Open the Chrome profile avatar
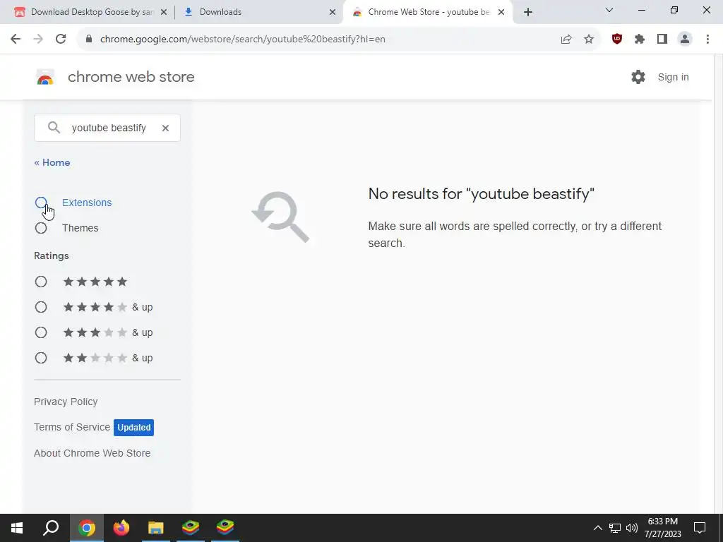This screenshot has height=542, width=723. click(x=685, y=40)
